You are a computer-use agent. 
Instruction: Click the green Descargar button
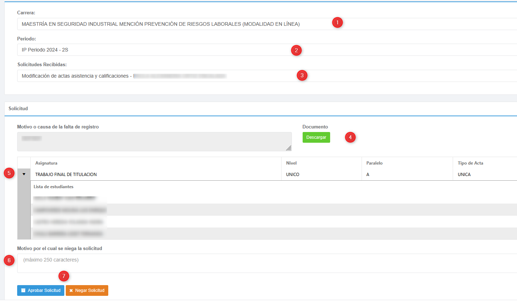[x=316, y=137]
